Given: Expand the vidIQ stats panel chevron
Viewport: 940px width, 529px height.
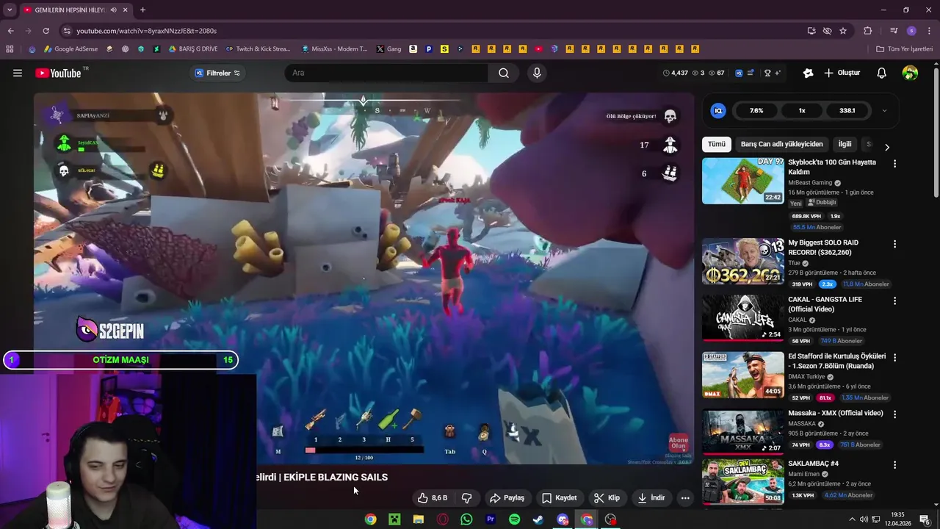Looking at the screenshot, I should point(884,110).
